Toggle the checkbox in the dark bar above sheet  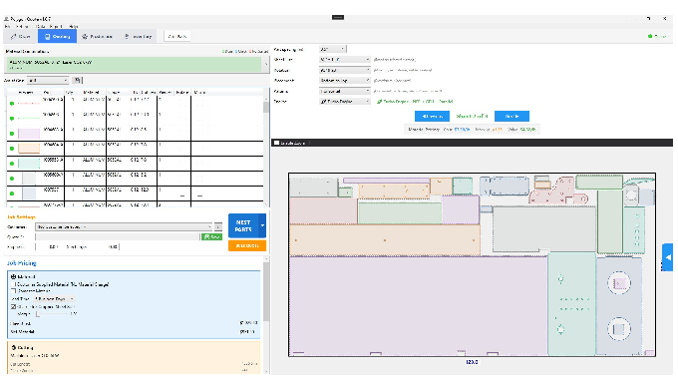(277, 143)
